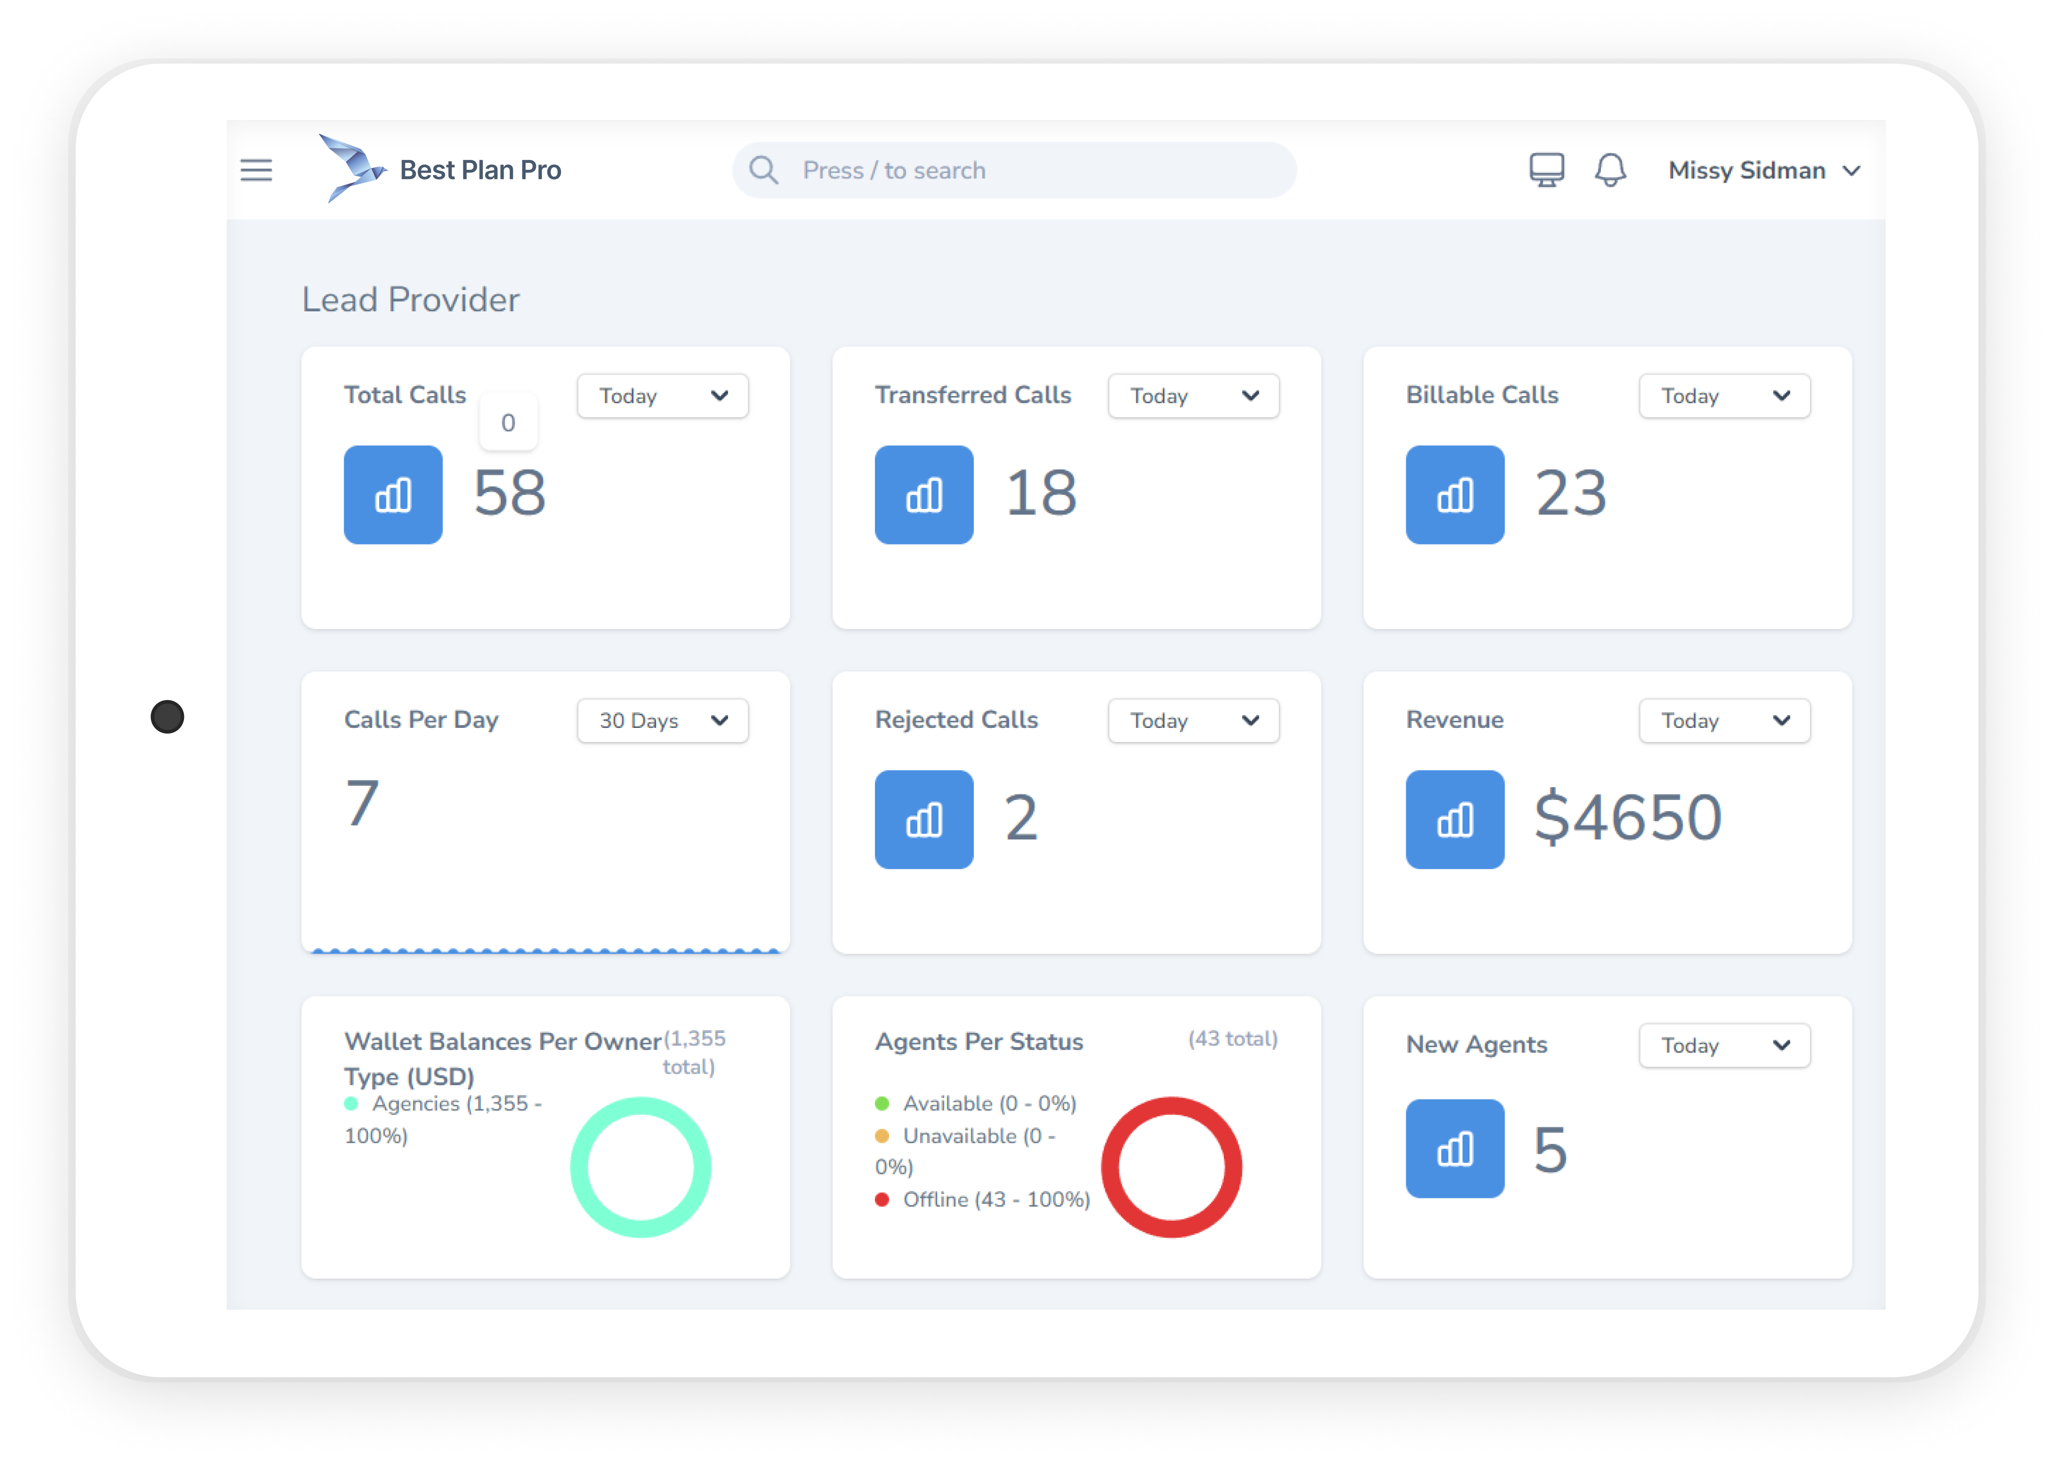Change the Revenue period dropdown

(x=1724, y=720)
